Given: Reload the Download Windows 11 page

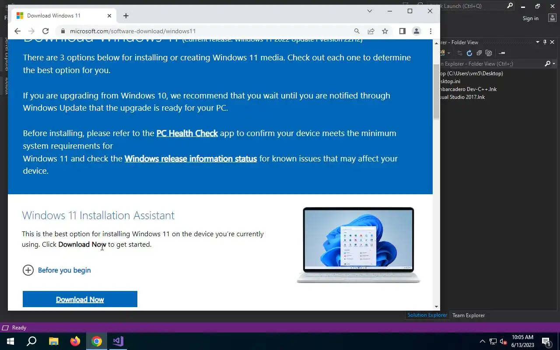Looking at the screenshot, I should [x=45, y=31].
